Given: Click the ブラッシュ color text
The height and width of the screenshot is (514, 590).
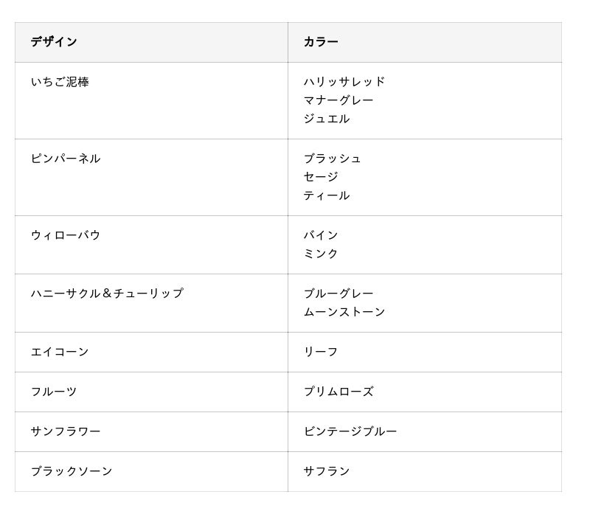Looking at the screenshot, I should [x=333, y=159].
